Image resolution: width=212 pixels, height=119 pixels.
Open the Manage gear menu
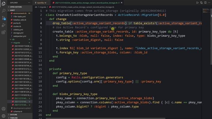(4, 116)
